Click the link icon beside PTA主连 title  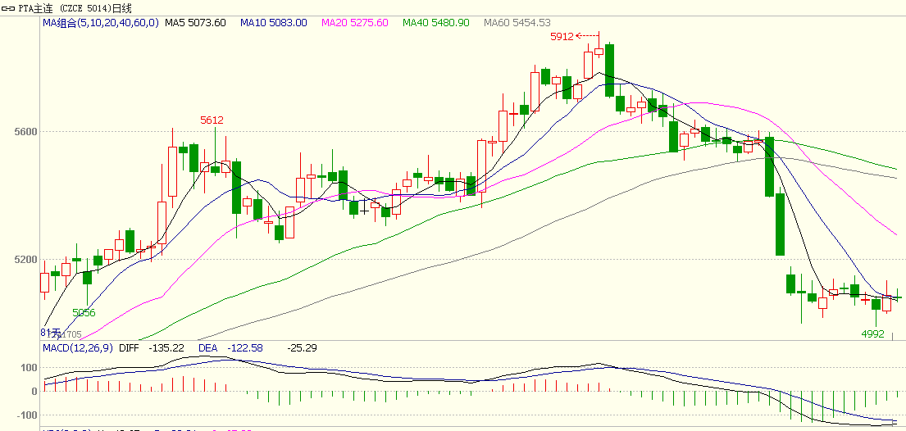(x=8, y=8)
